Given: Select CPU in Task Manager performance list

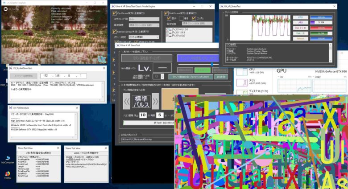Looking at the screenshot, I should [x=253, y=71].
